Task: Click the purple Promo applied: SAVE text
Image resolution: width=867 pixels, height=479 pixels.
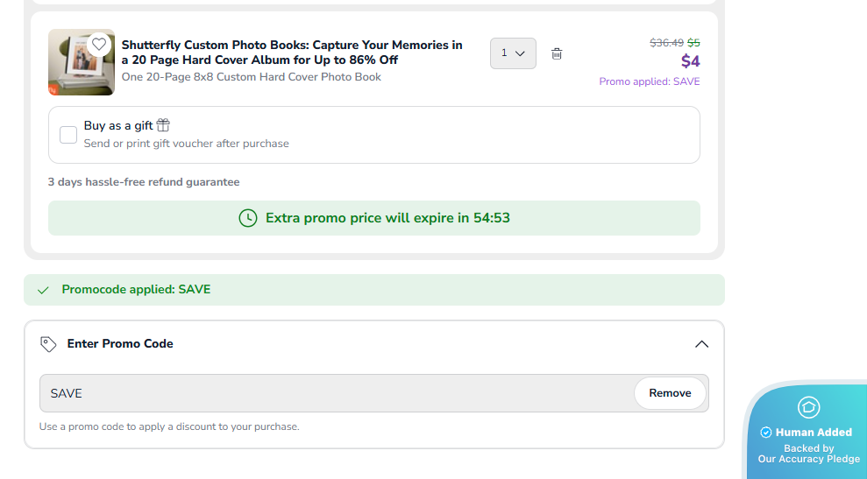Action: [x=650, y=81]
